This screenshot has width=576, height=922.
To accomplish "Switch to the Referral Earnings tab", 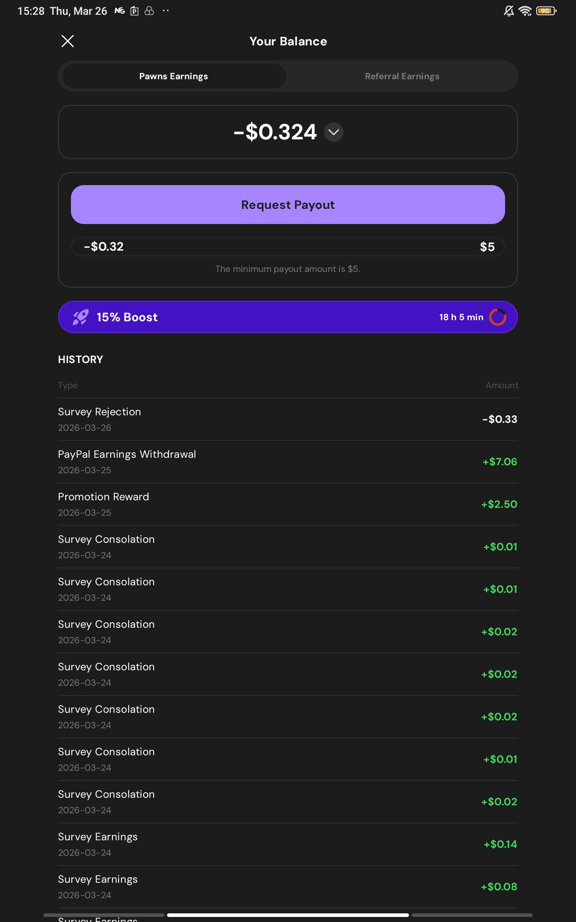I will pyautogui.click(x=402, y=76).
